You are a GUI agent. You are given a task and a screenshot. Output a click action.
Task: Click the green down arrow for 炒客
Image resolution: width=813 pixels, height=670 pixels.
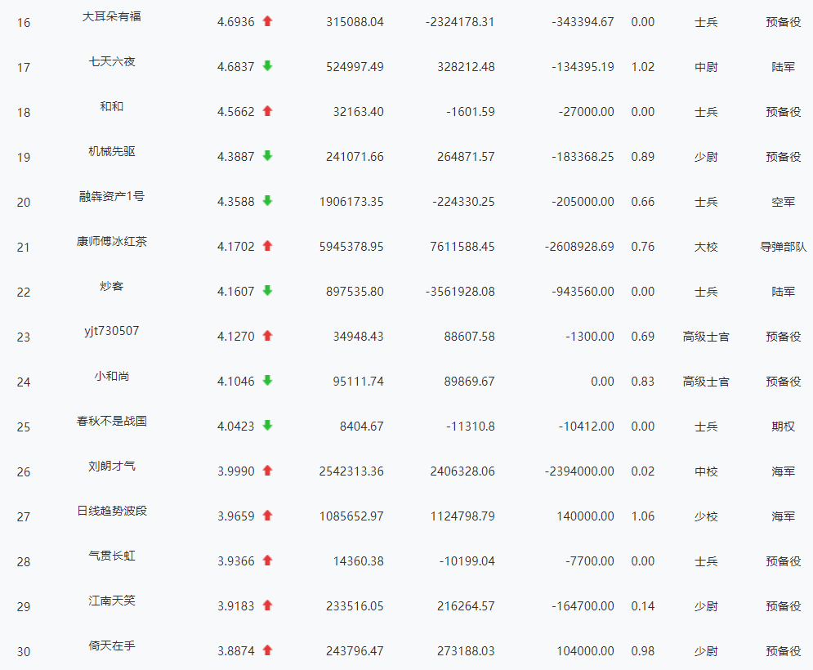(x=267, y=291)
